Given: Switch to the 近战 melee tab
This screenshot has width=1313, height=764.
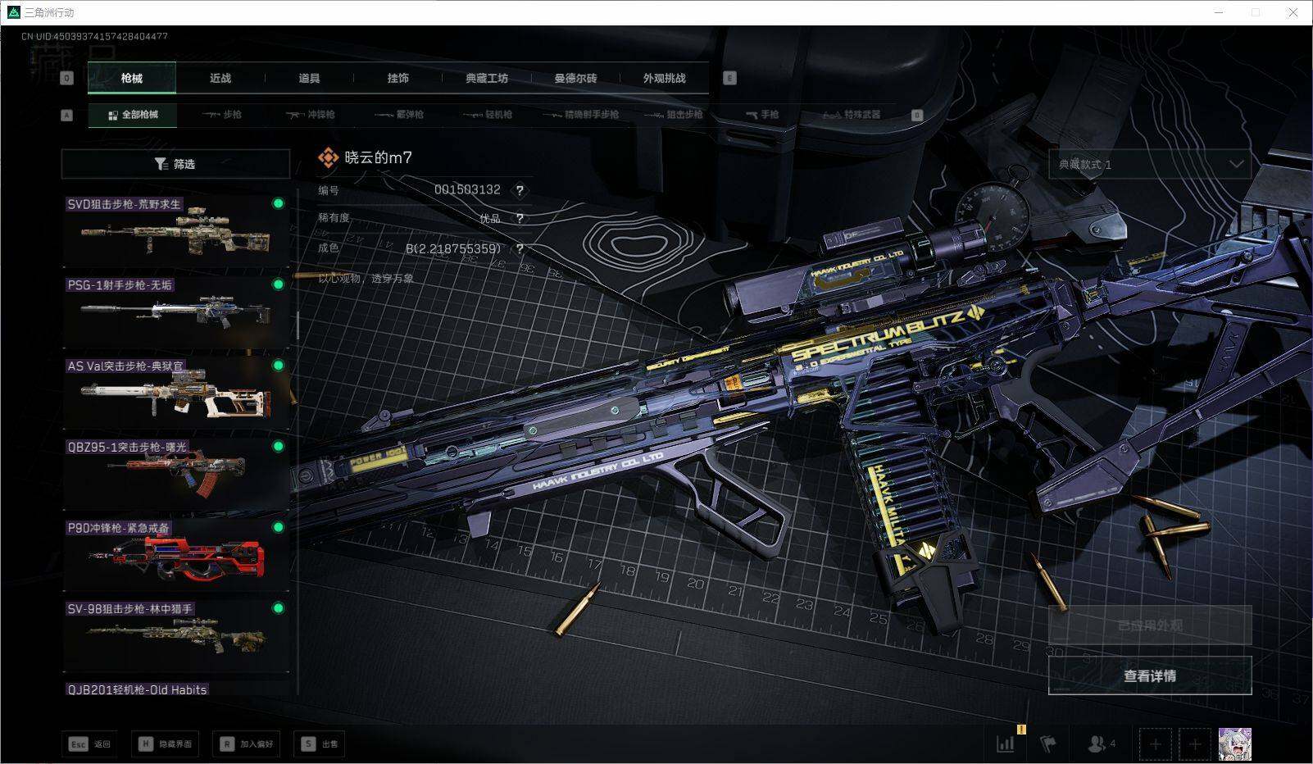Looking at the screenshot, I should click(220, 78).
